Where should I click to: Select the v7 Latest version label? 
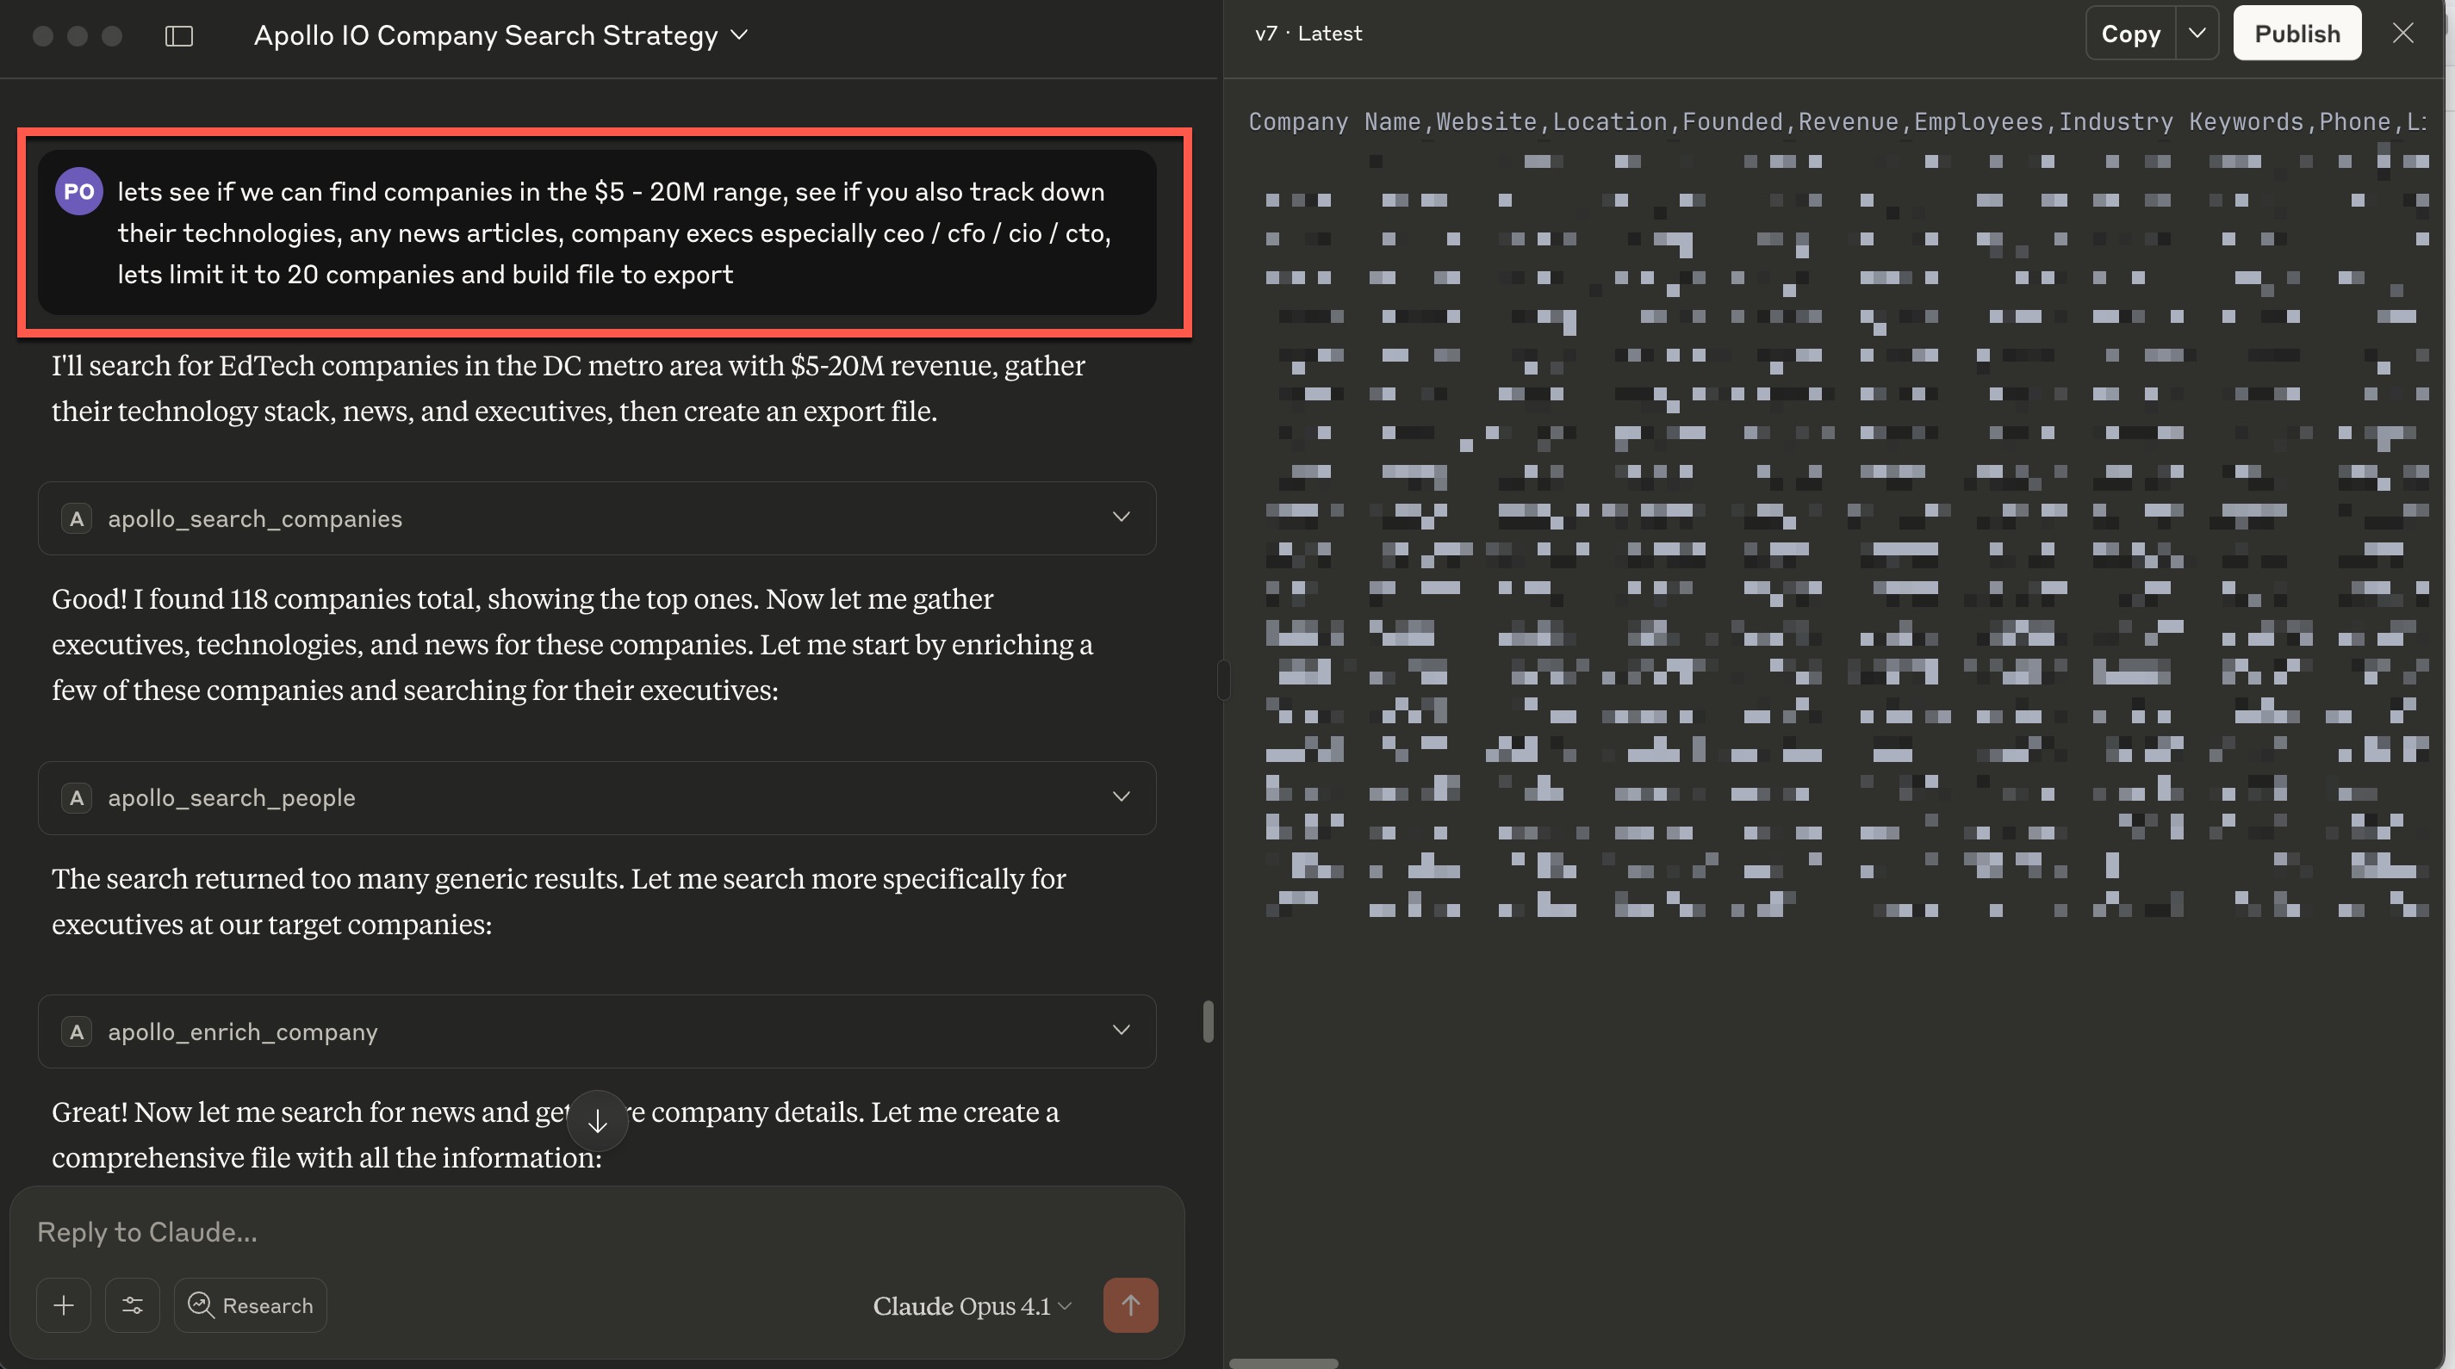(1307, 33)
